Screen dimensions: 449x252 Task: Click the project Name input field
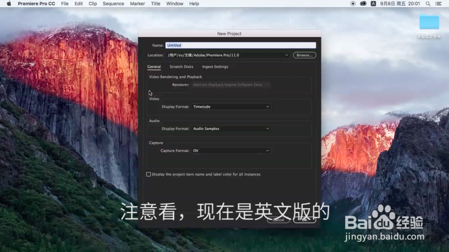(x=241, y=45)
